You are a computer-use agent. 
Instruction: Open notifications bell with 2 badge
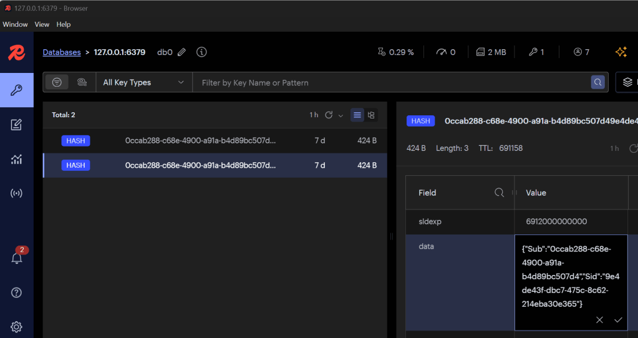pyautogui.click(x=17, y=258)
